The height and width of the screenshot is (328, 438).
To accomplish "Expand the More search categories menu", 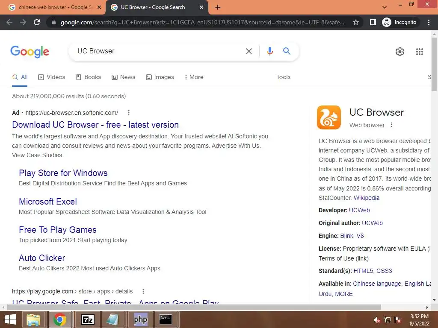I will pos(194,77).
